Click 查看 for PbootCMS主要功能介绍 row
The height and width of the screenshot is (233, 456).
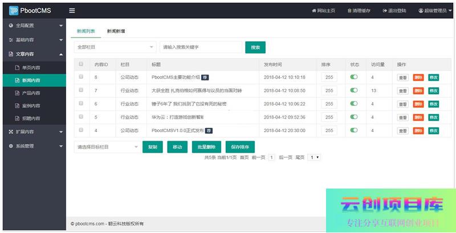(403, 77)
